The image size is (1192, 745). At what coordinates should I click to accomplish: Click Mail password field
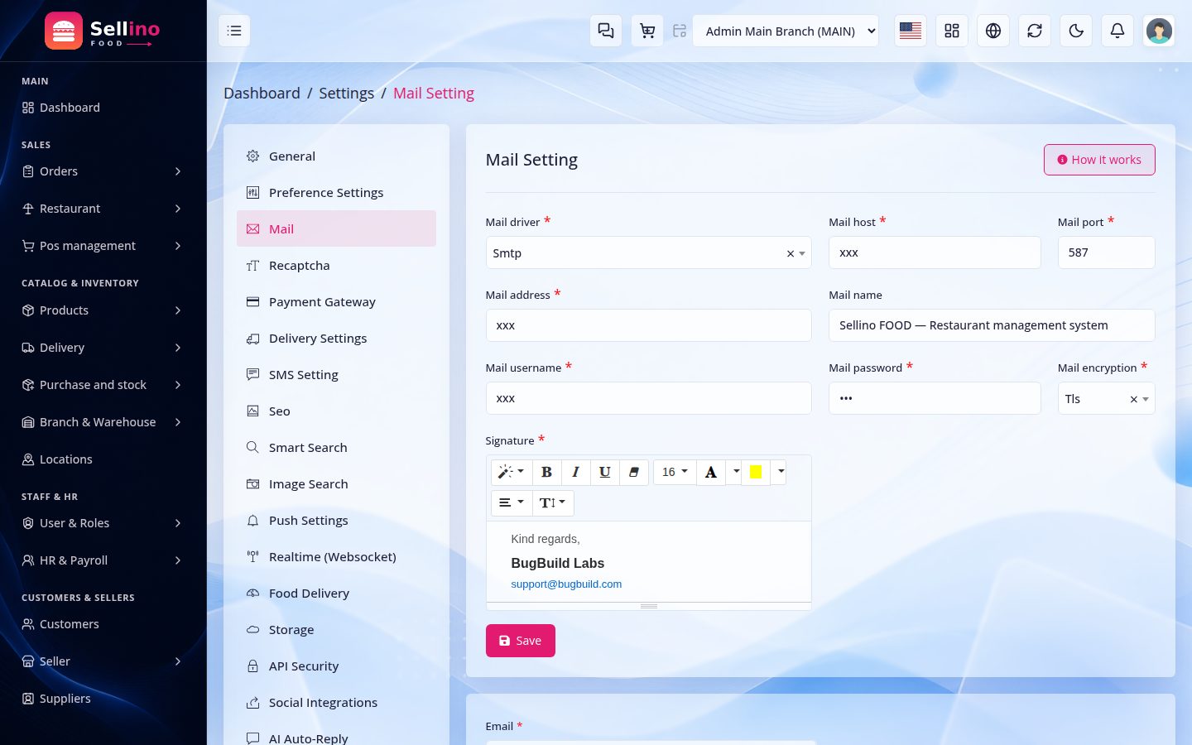[935, 398]
